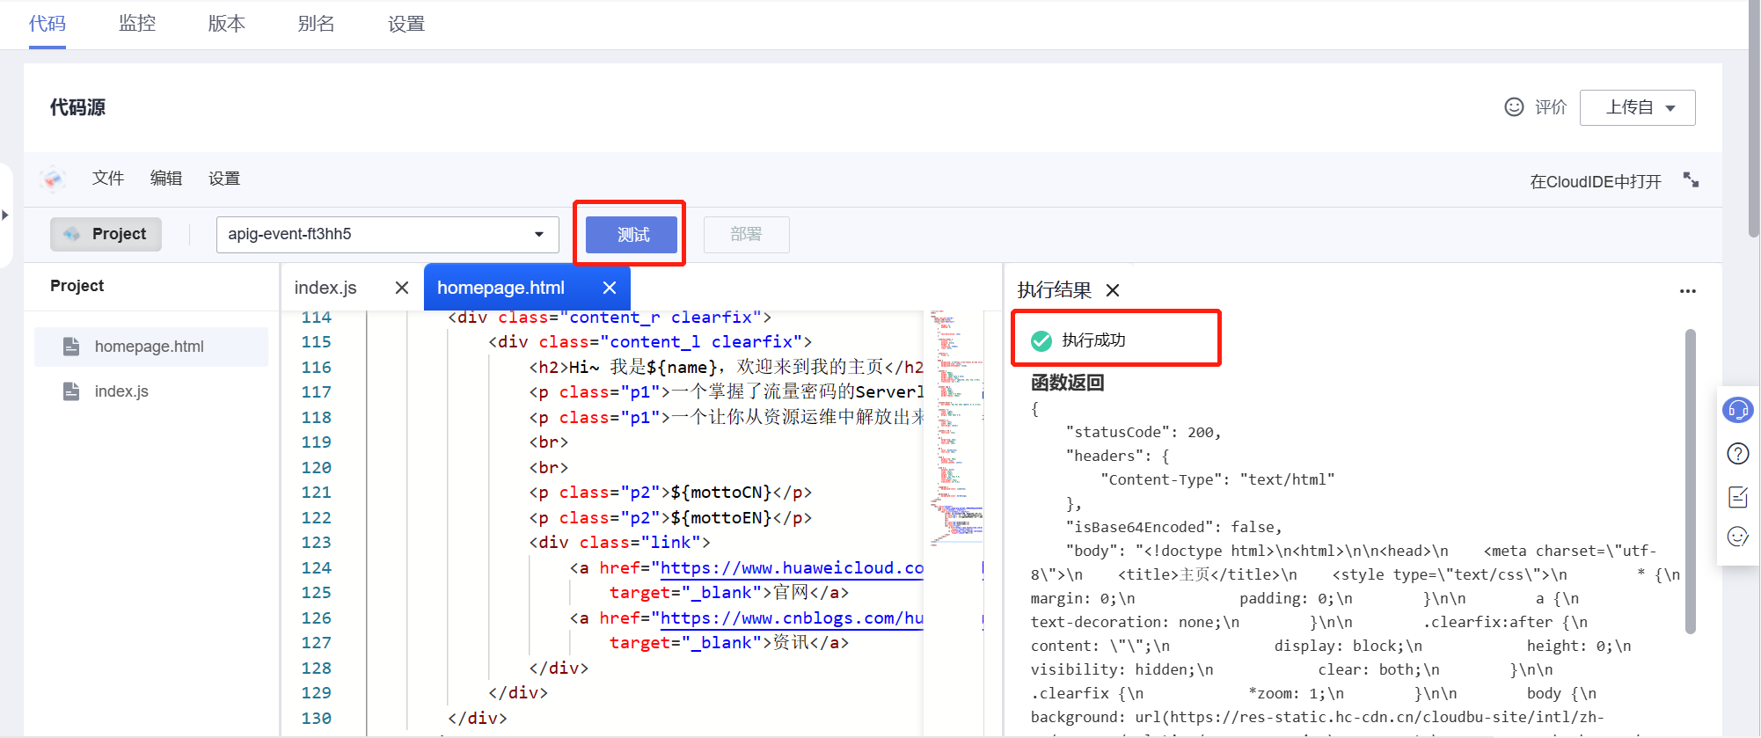Expand the collapsed left side panel arrow
The width and height of the screenshot is (1761, 738).
point(5,215)
